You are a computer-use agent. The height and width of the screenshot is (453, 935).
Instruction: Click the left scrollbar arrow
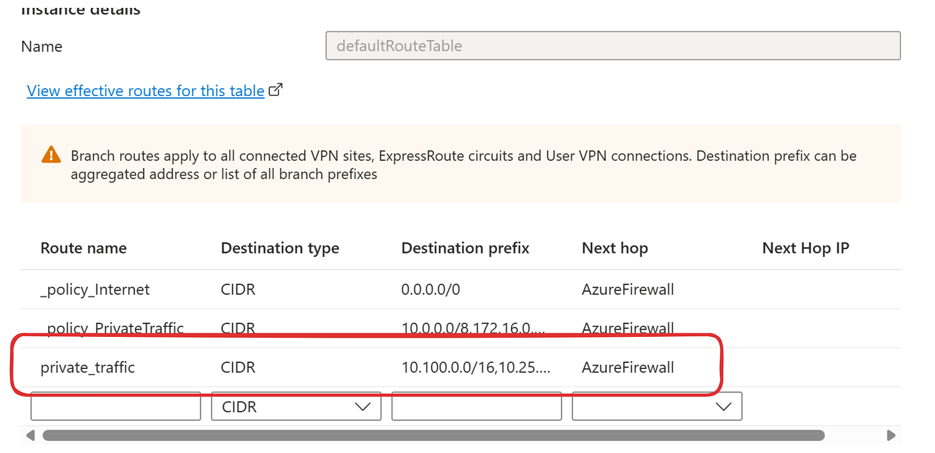tap(30, 435)
